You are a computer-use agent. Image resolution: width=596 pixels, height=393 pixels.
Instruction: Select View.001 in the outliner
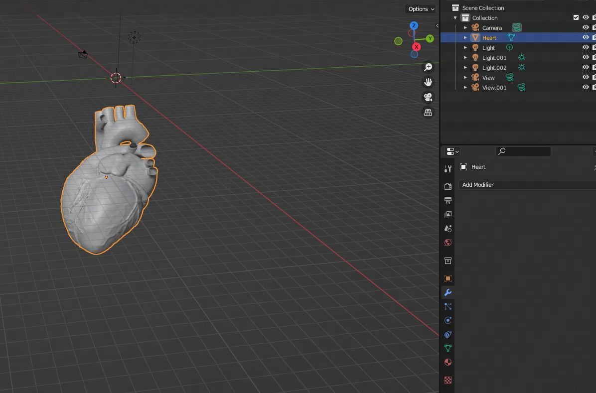tap(494, 88)
